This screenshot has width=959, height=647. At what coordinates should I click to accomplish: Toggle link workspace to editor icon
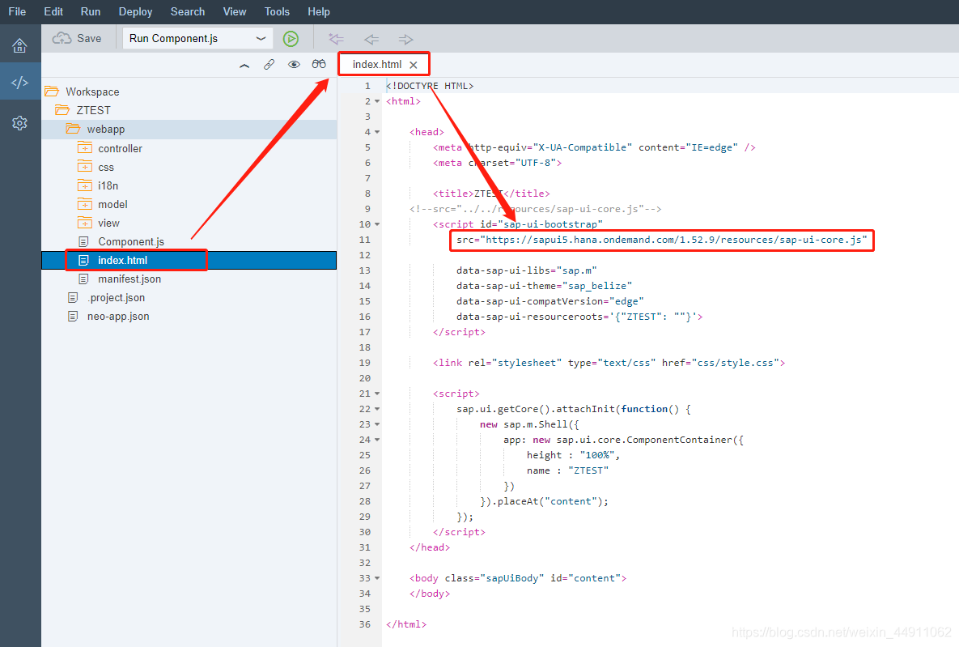(269, 64)
